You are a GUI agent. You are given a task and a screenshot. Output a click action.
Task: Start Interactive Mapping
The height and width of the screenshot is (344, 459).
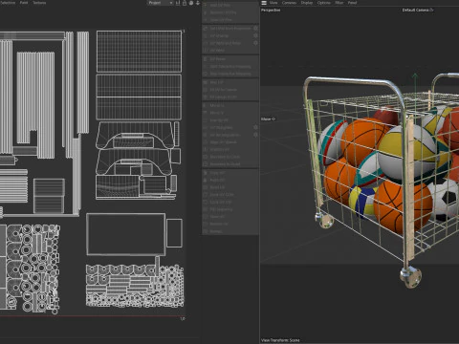pyautogui.click(x=230, y=67)
